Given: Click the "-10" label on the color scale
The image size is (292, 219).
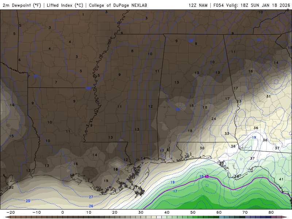Looking at the screenshot, I should pos(36,212).
